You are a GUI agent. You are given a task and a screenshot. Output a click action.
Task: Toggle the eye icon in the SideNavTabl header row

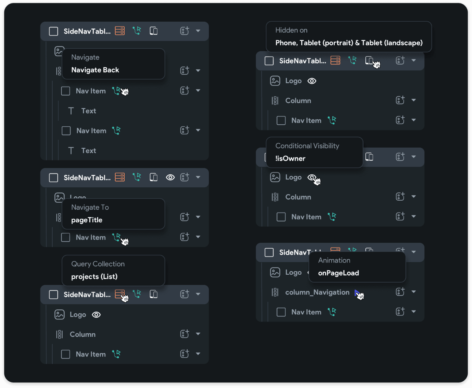170,177
